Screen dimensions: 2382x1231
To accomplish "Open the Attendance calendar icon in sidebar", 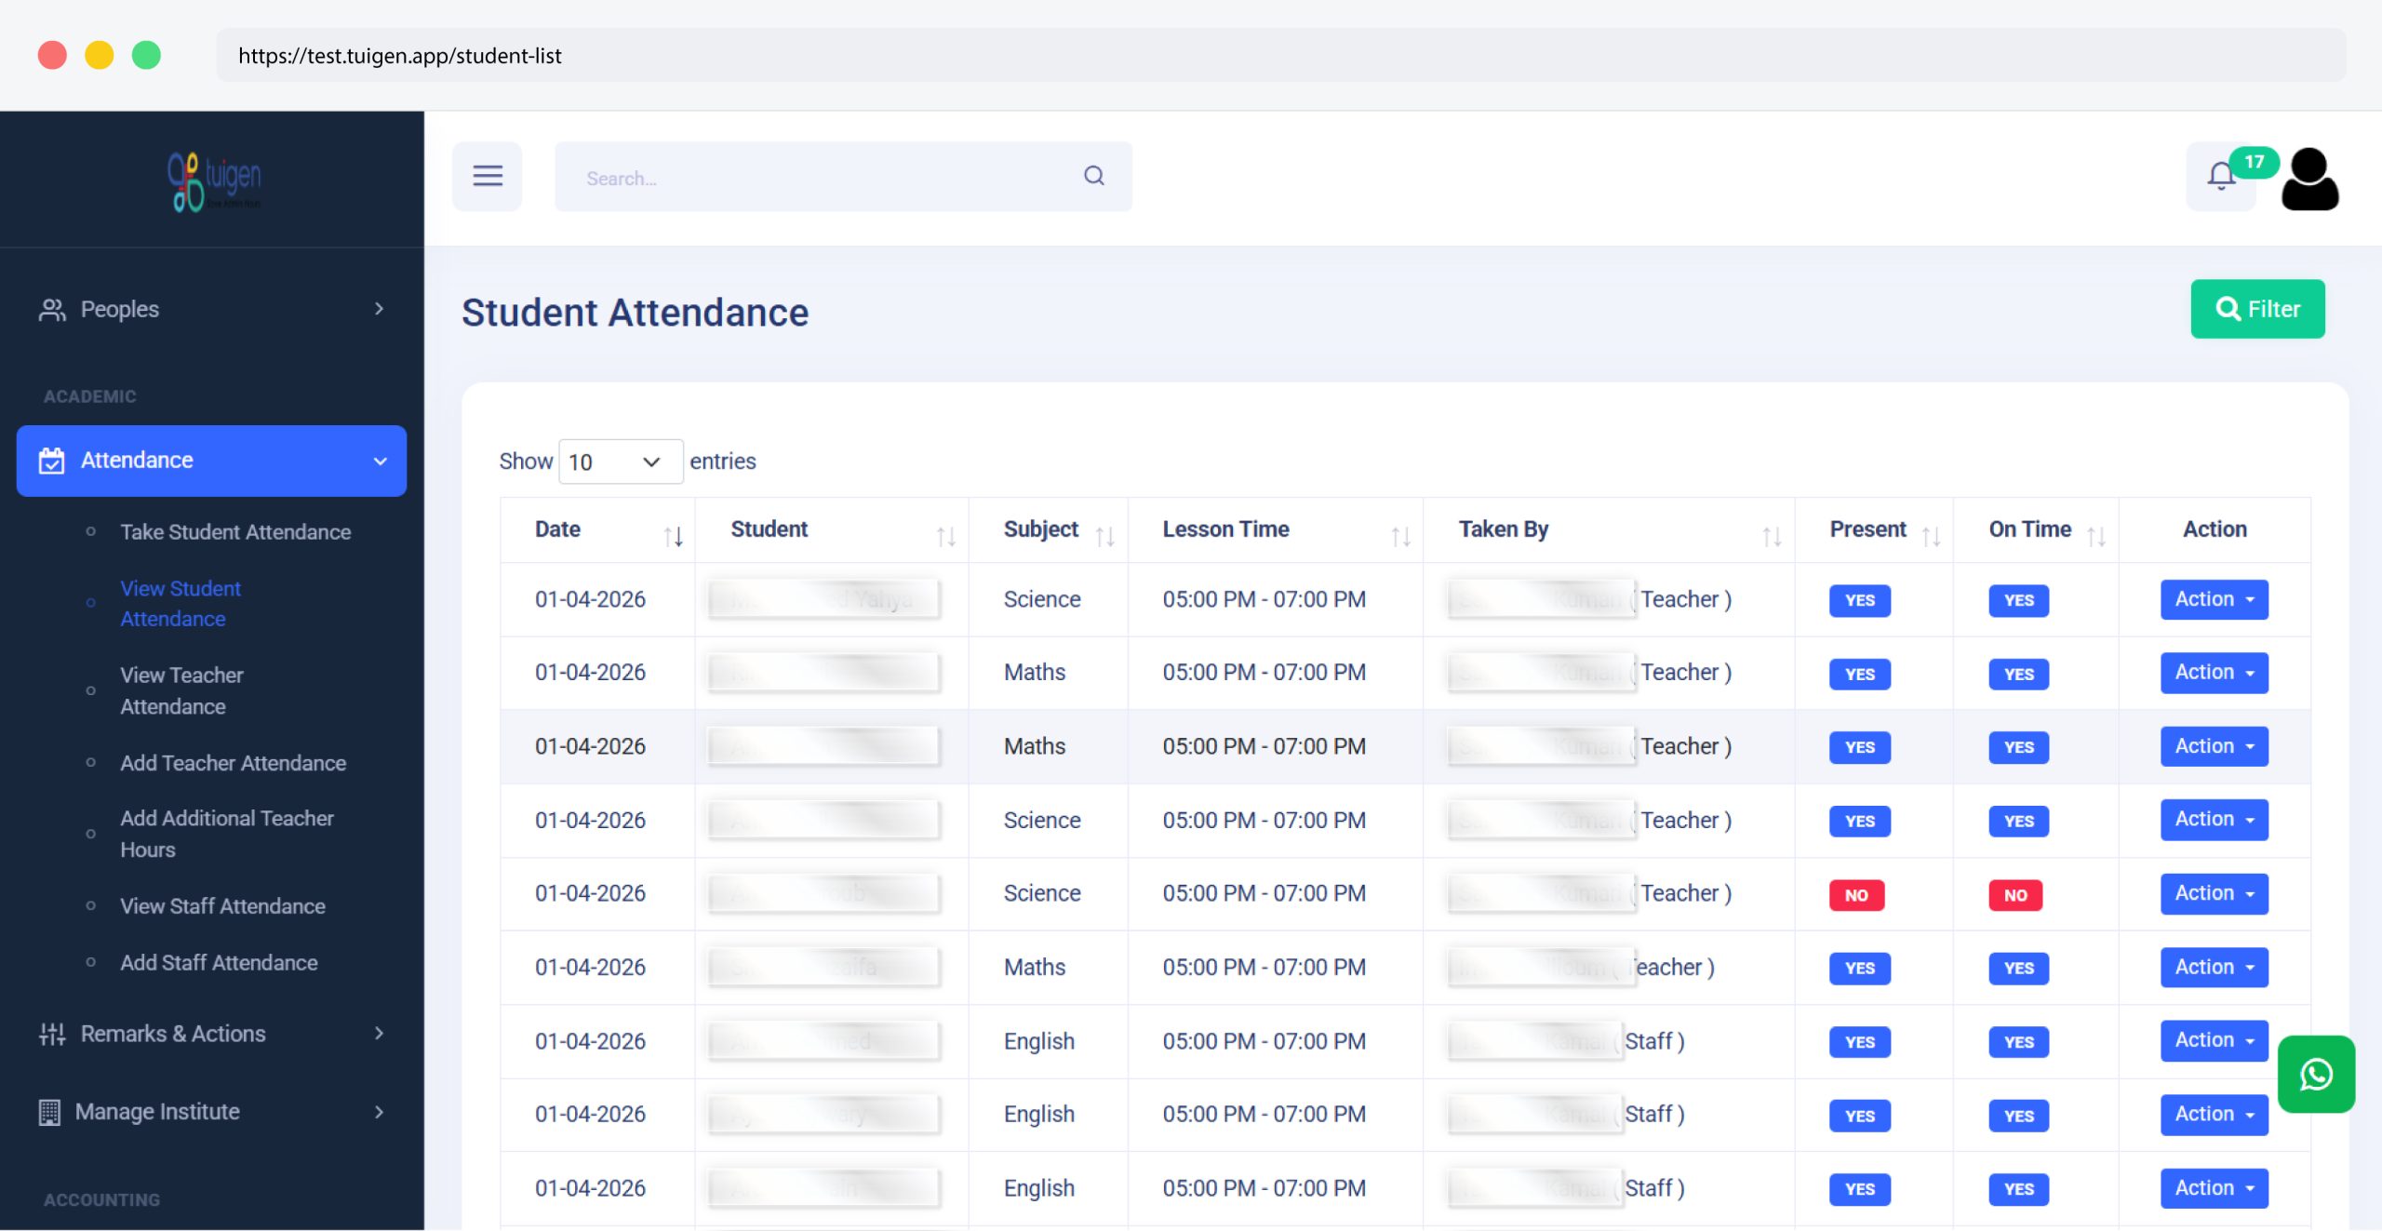I will [52, 460].
